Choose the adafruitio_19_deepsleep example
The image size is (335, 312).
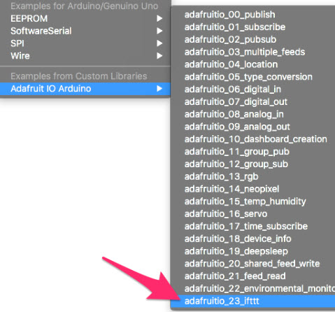[x=252, y=251]
